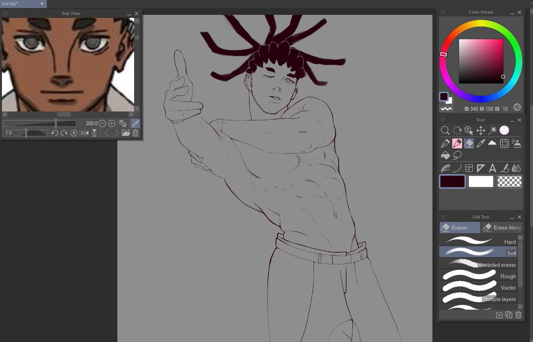Select main drawing color dark maroon swatch
Screen dimensions: 533x342
tap(453, 181)
